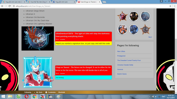This screenshot has height=99, width=177.
Task: Open File Explorer from the taskbar
Action: tap(10, 97)
